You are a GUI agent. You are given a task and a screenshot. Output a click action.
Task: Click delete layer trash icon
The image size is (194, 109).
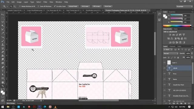[x=189, y=104]
